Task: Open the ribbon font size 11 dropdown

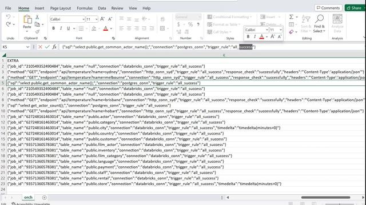Action: tap(97, 19)
